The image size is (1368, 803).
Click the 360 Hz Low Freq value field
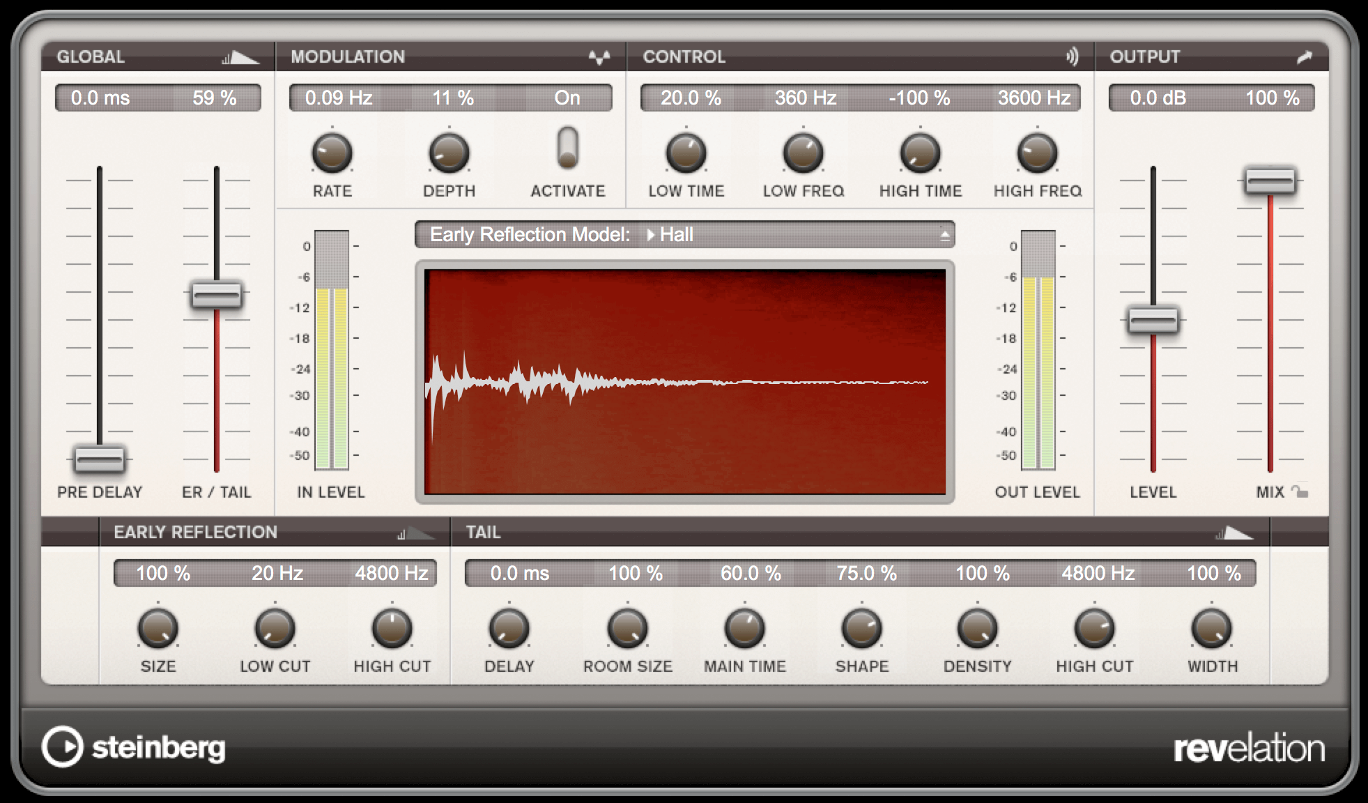pyautogui.click(x=805, y=98)
